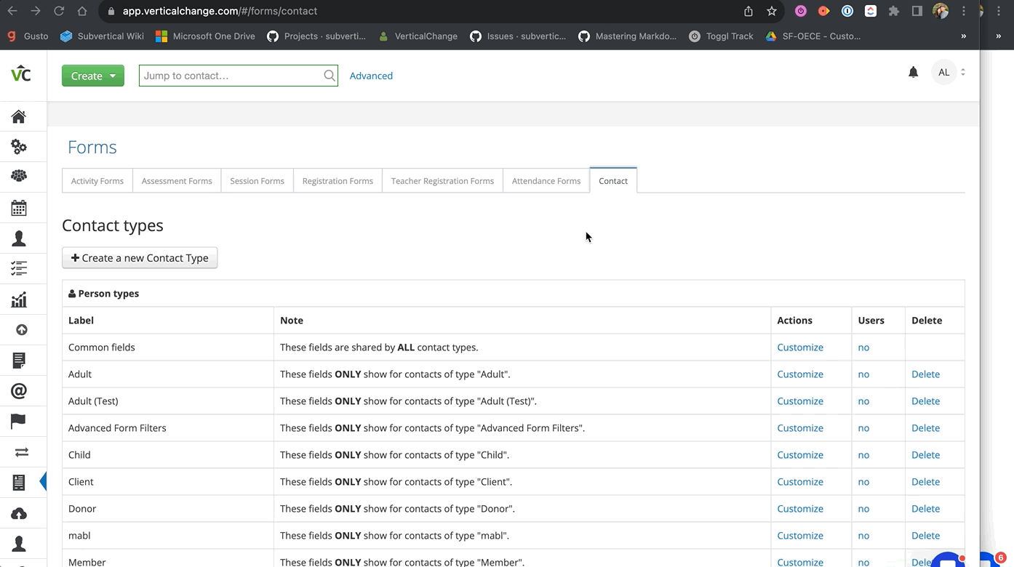Open the Home icon in sidebar

point(19,116)
